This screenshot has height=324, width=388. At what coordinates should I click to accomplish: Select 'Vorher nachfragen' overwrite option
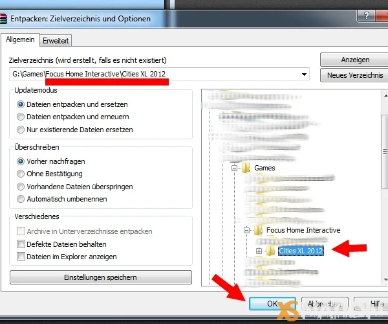21,161
